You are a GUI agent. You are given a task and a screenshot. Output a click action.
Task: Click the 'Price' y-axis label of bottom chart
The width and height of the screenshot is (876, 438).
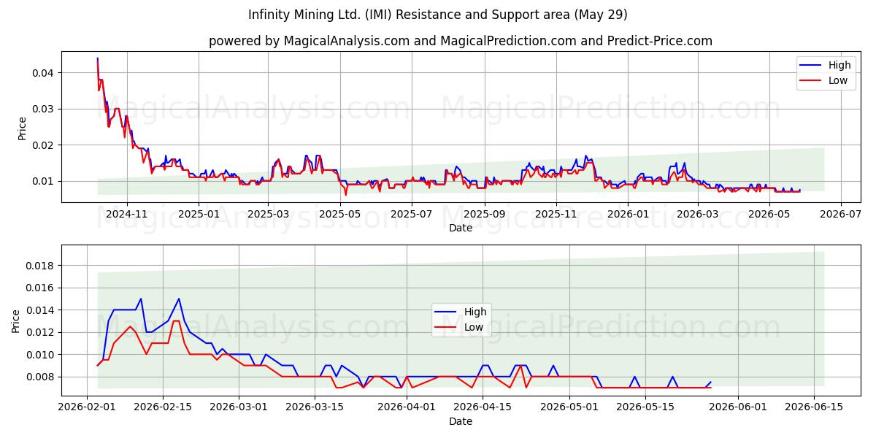tap(16, 320)
